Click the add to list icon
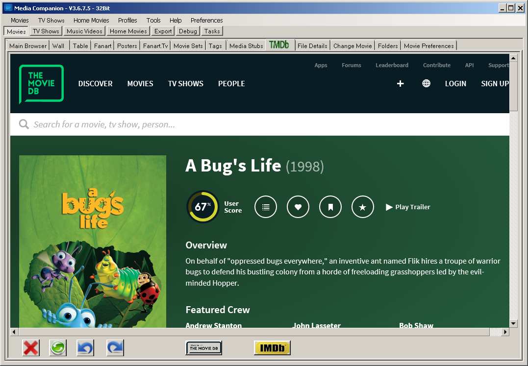Screen dimensions: 528x366 [266, 207]
